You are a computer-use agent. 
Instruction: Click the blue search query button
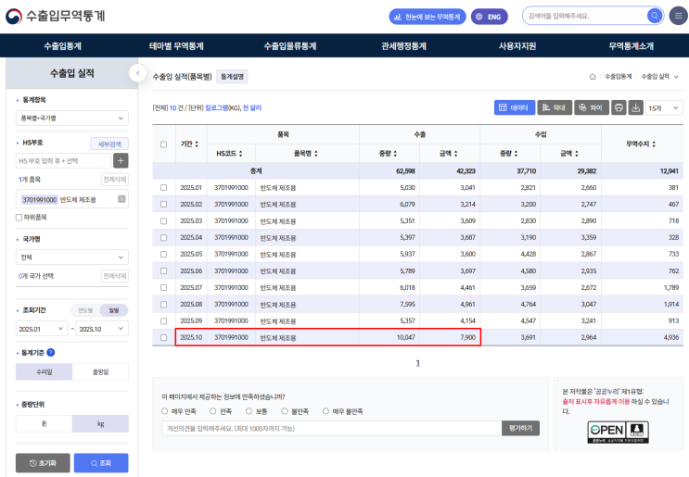[x=101, y=463]
